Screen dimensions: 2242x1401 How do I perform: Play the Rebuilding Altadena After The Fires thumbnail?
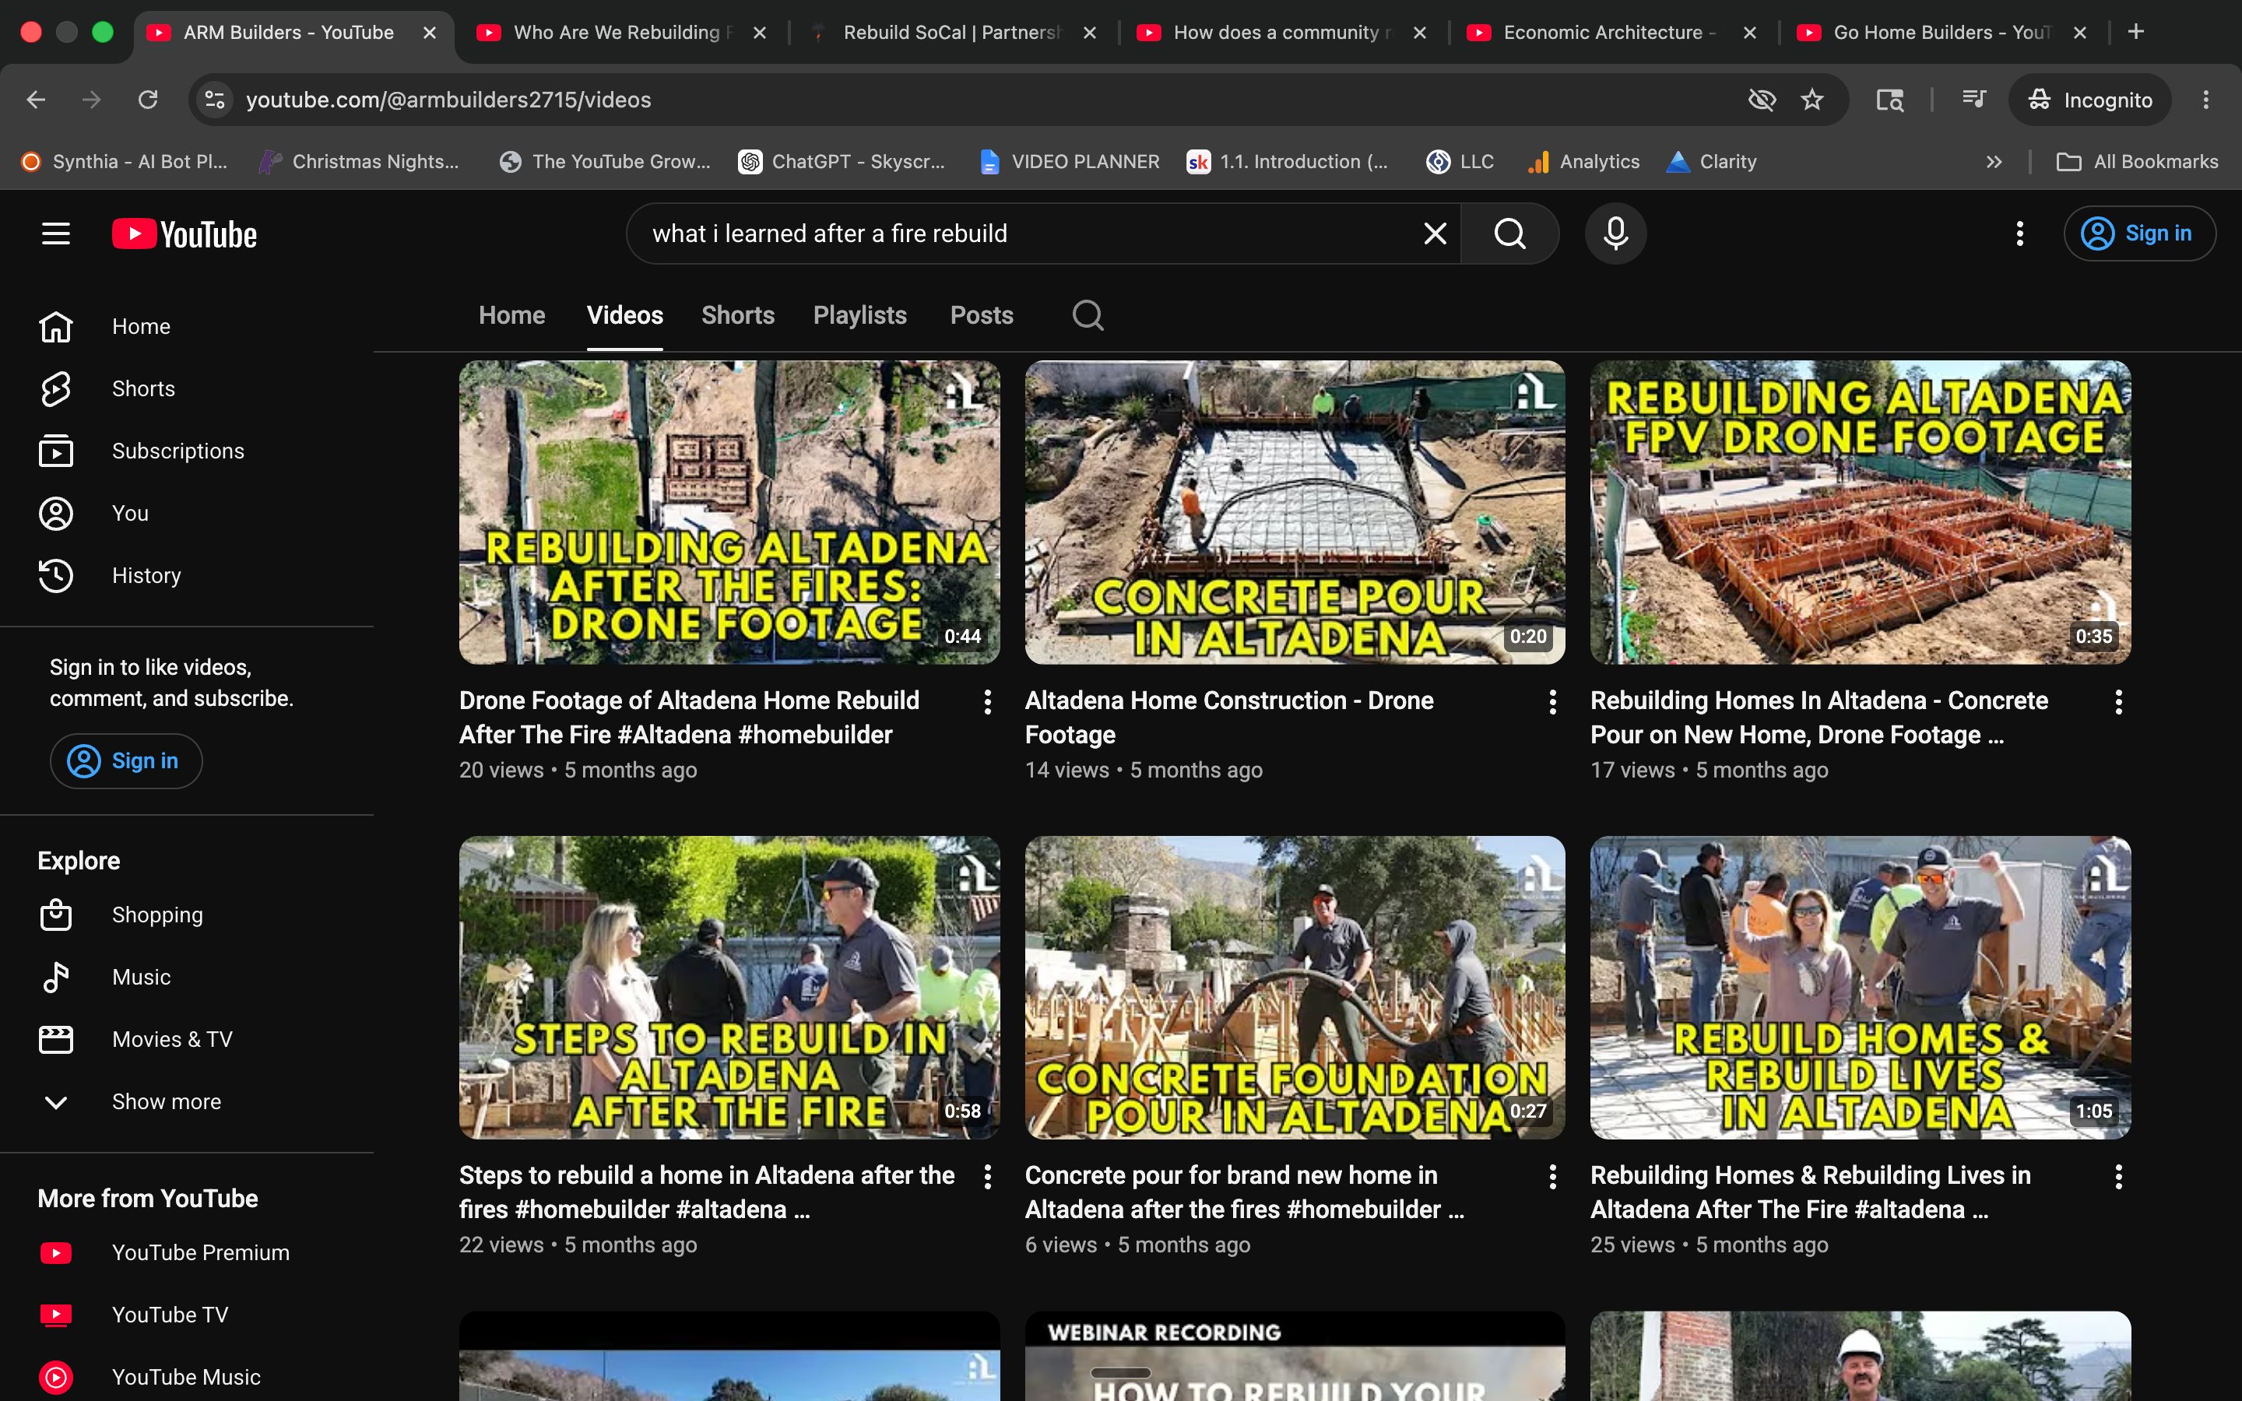729,512
